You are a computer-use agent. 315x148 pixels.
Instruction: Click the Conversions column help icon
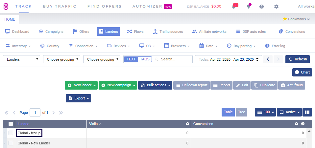303,124
